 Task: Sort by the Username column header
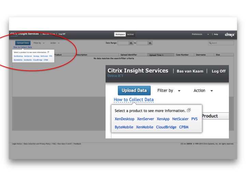(x=201, y=55)
